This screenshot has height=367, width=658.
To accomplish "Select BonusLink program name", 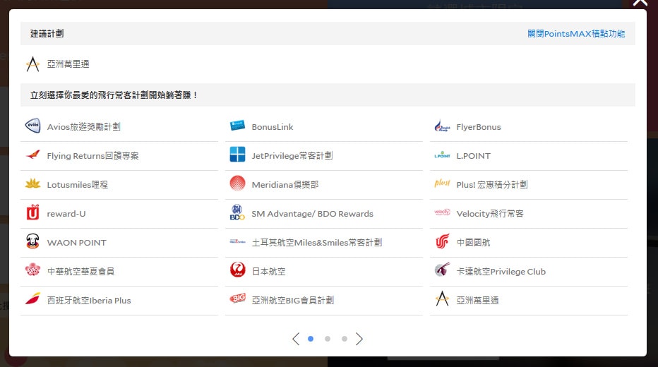I will tap(273, 126).
